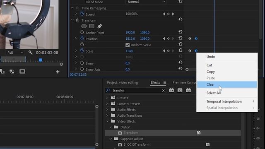Choose Undo from the context menu
265x149 pixels.
coord(227,57)
